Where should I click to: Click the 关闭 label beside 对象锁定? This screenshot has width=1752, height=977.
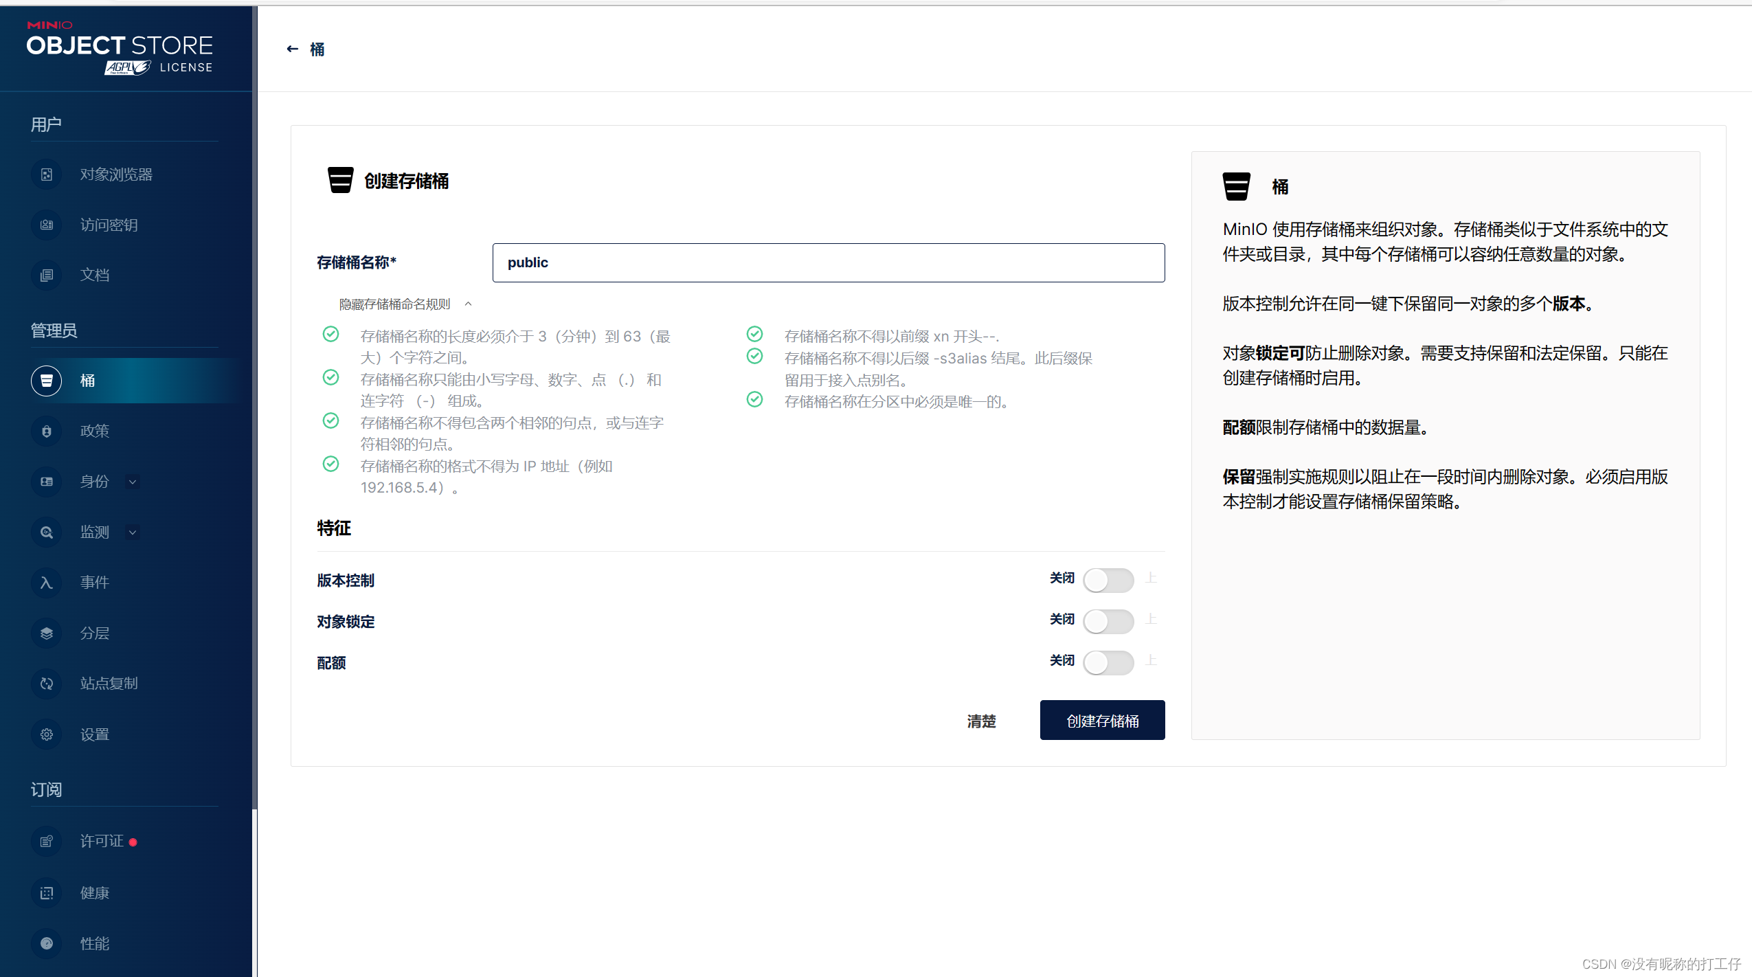pos(1062,620)
